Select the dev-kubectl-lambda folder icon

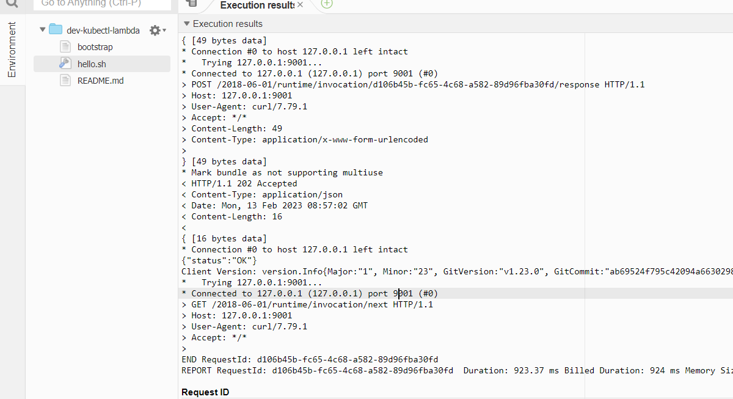(56, 29)
